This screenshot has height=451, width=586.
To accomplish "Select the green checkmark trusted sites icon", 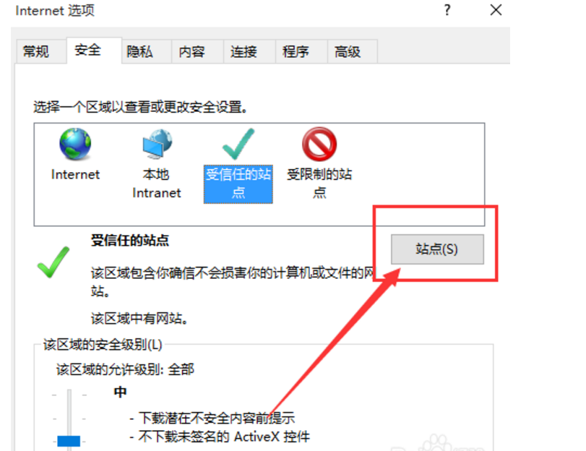I will (x=238, y=144).
